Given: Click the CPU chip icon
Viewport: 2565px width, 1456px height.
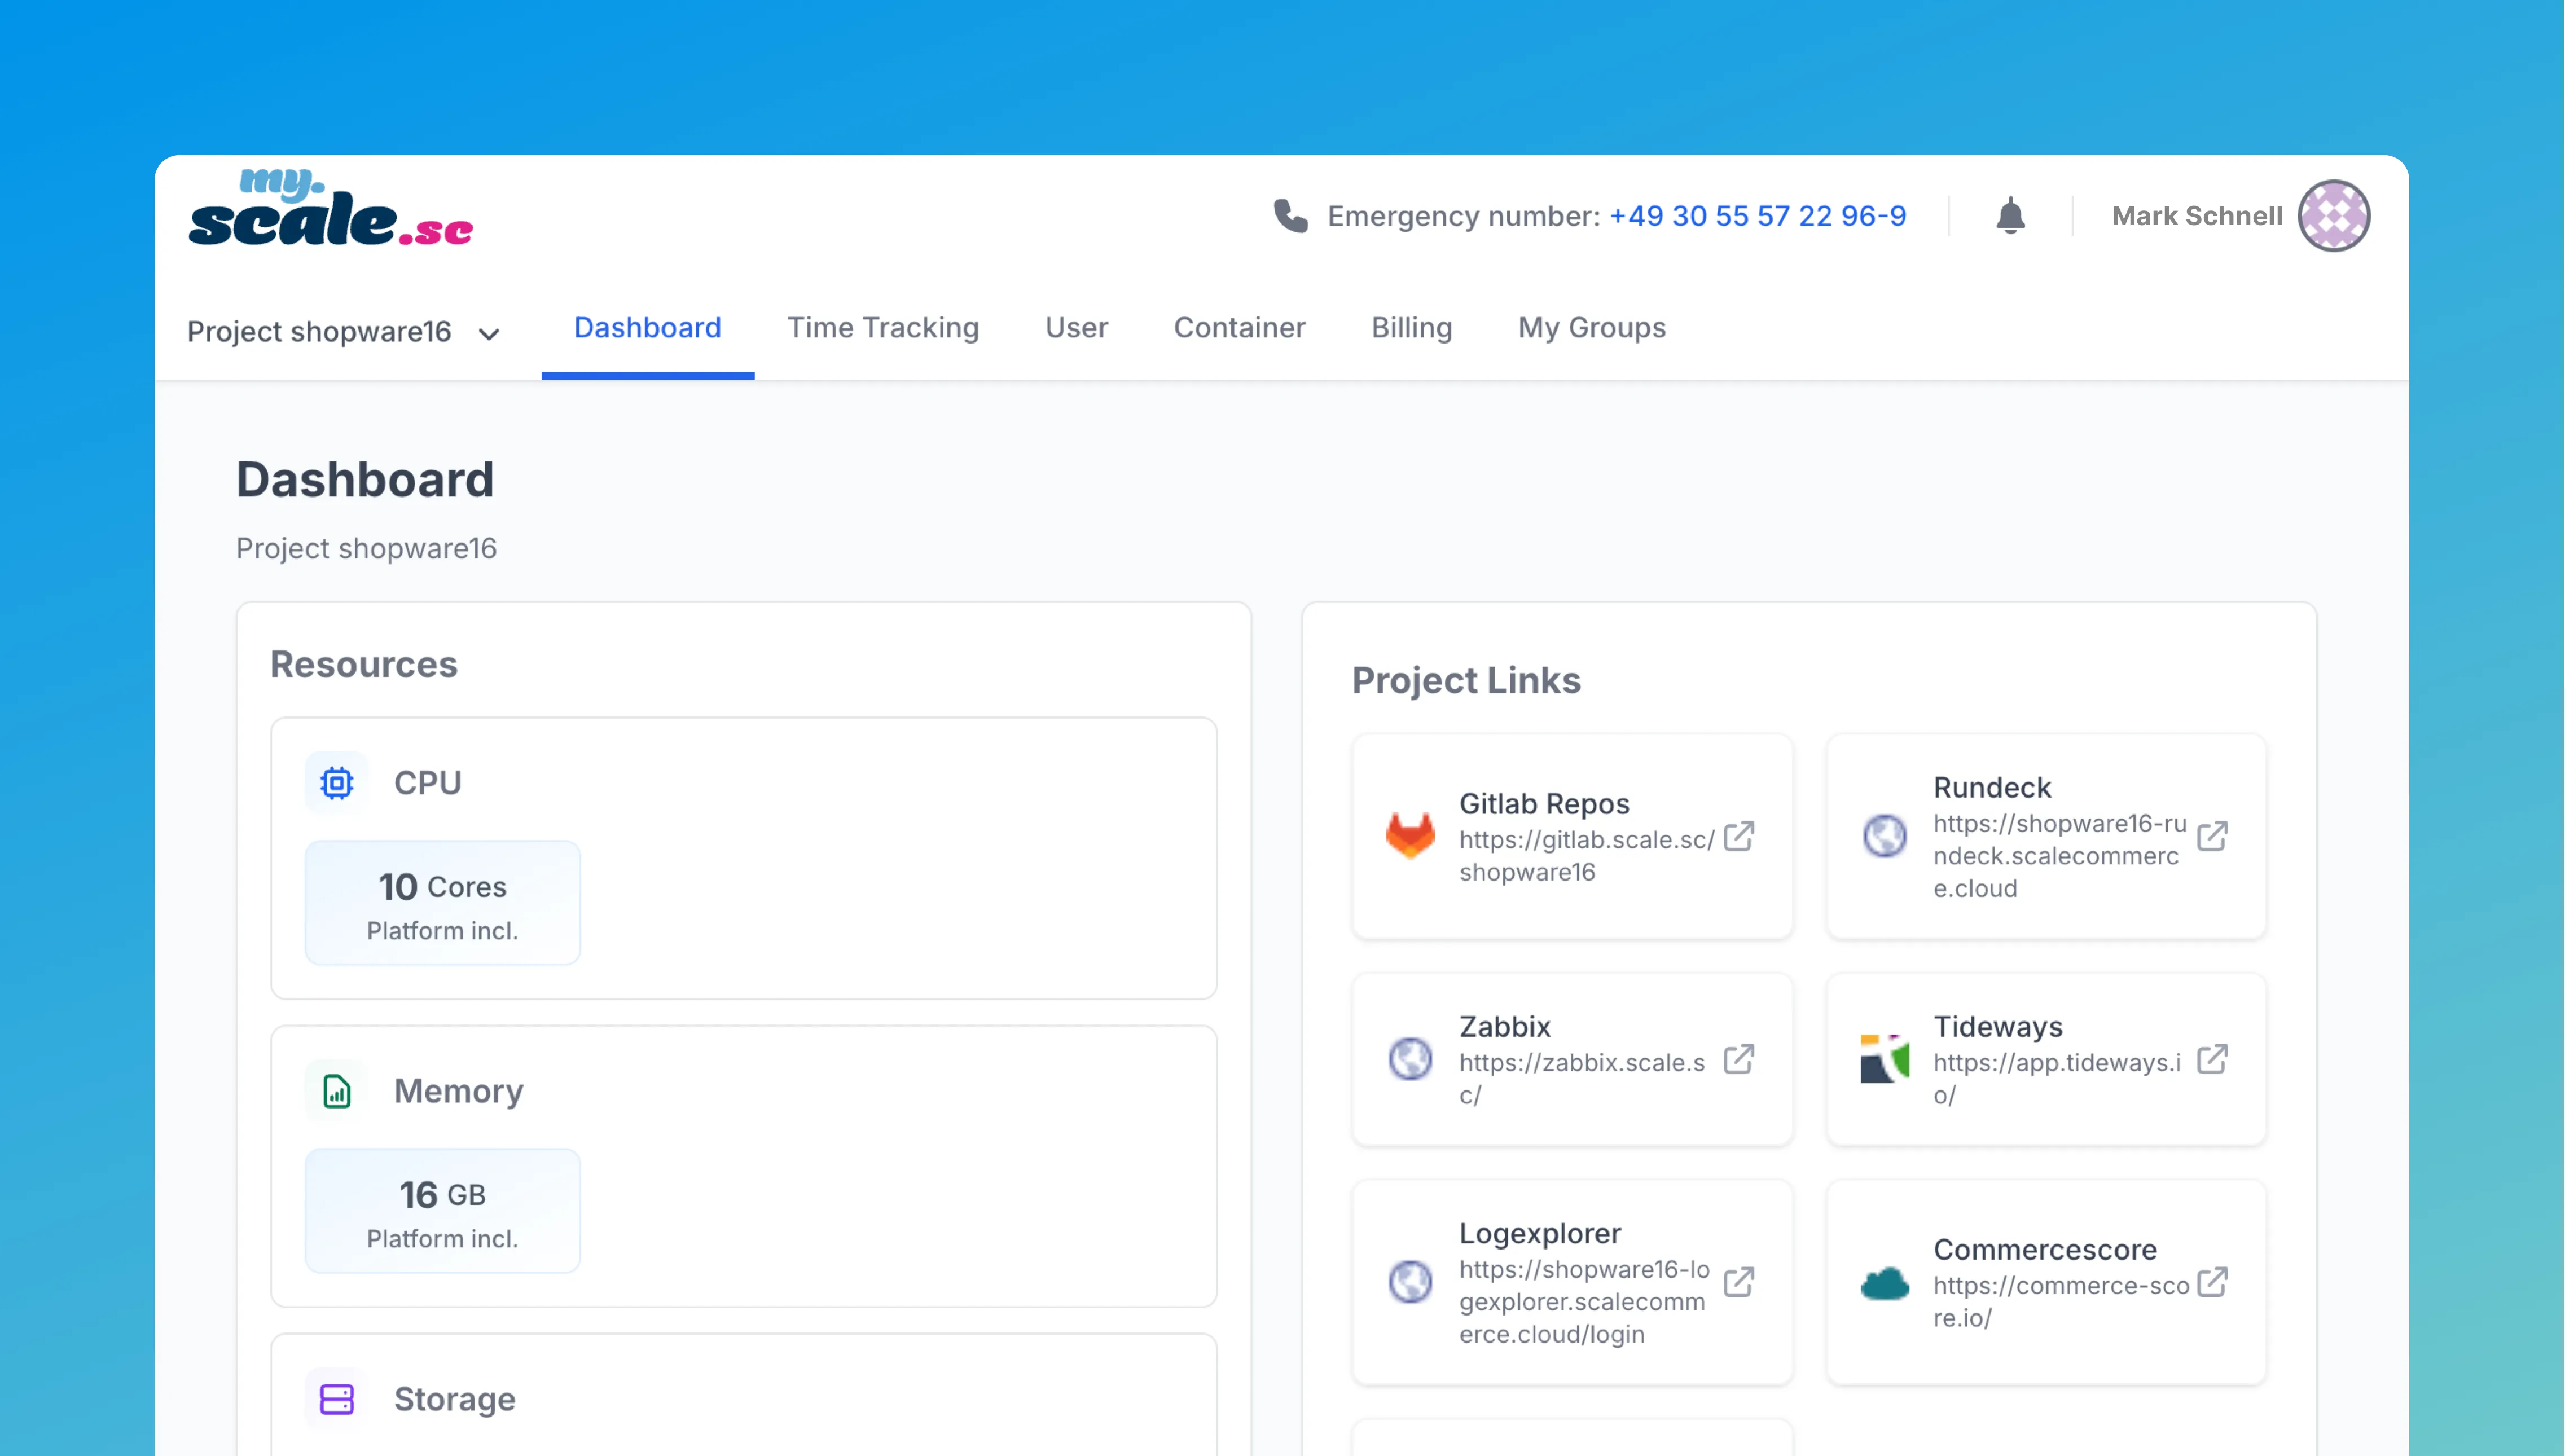Looking at the screenshot, I should (337, 783).
